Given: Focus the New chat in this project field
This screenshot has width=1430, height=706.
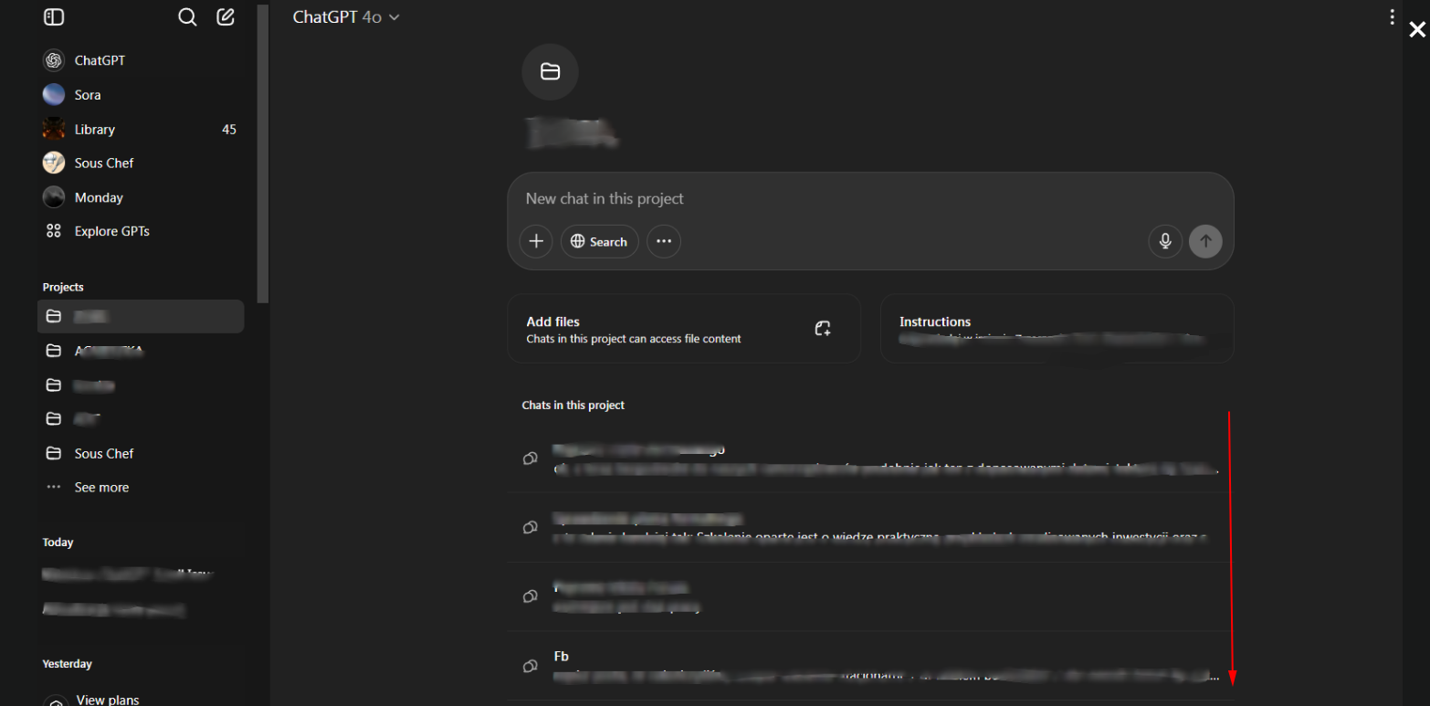Looking at the screenshot, I should tap(870, 199).
